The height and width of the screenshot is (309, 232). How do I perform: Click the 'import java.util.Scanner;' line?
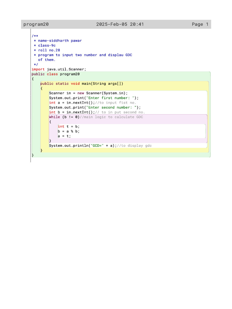coord(59,69)
